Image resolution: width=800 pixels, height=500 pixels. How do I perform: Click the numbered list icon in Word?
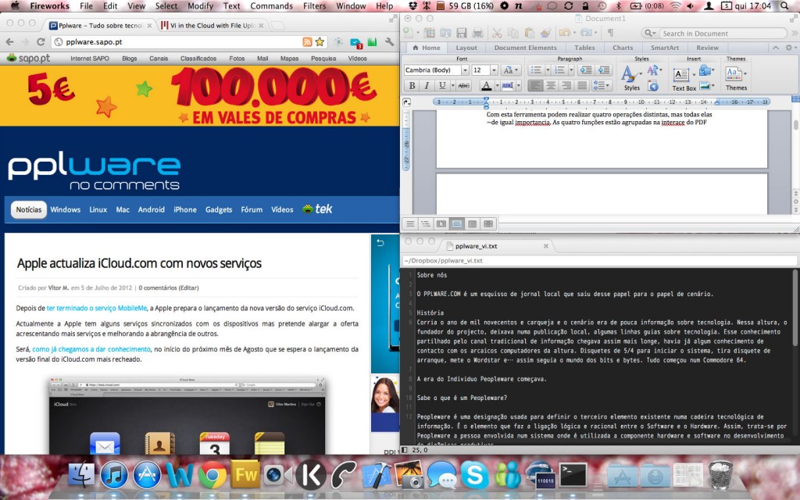click(559, 70)
